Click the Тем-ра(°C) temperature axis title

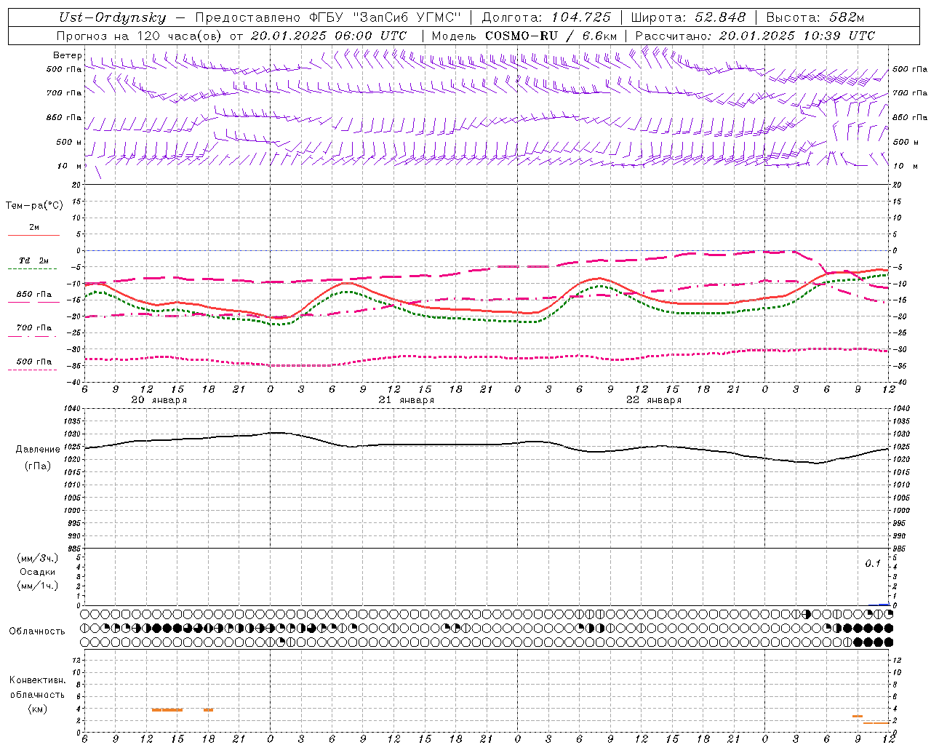pos(34,206)
